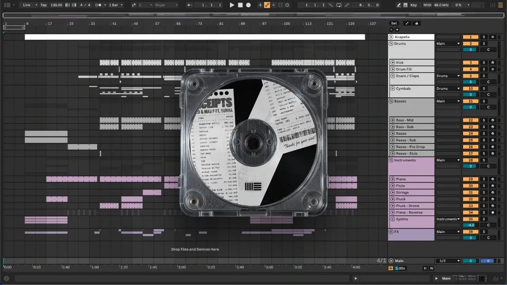Screen dimensions: 507x285
Task: Click the Tap tempo button
Action: (44, 5)
